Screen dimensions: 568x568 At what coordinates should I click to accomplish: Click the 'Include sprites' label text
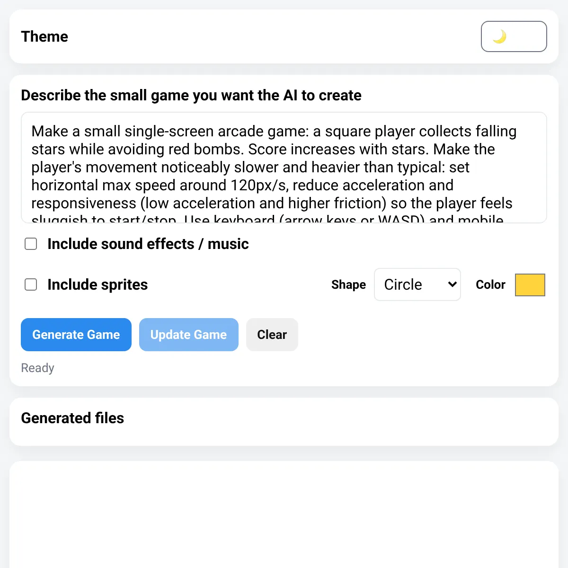tap(98, 284)
